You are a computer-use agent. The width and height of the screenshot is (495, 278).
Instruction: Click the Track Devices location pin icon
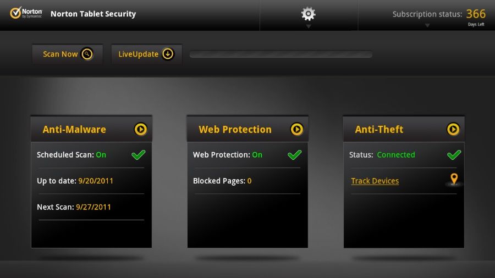click(454, 179)
